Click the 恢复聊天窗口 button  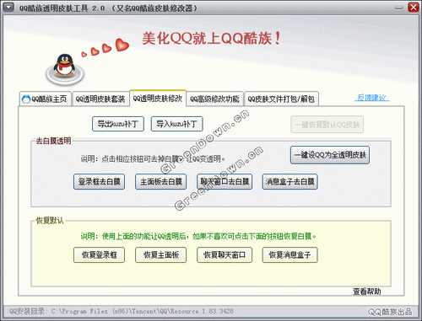tap(225, 255)
